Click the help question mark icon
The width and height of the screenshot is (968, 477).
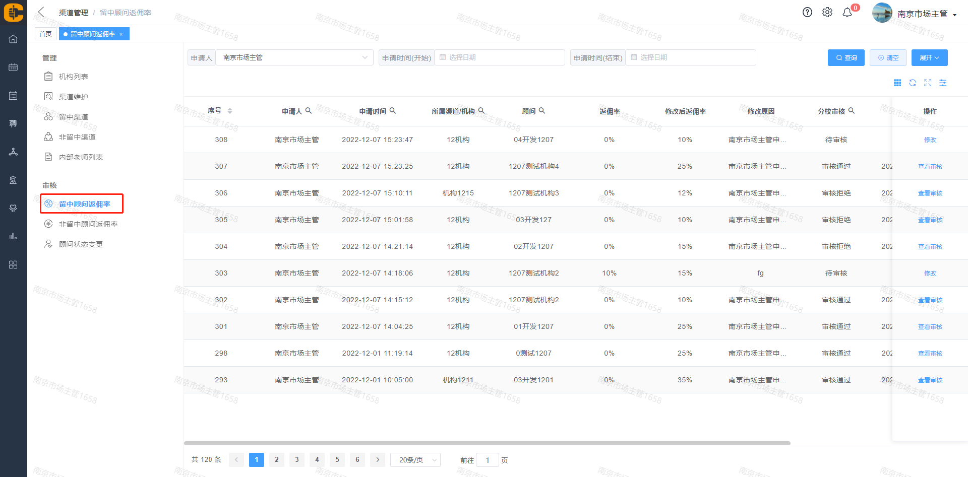pos(807,13)
